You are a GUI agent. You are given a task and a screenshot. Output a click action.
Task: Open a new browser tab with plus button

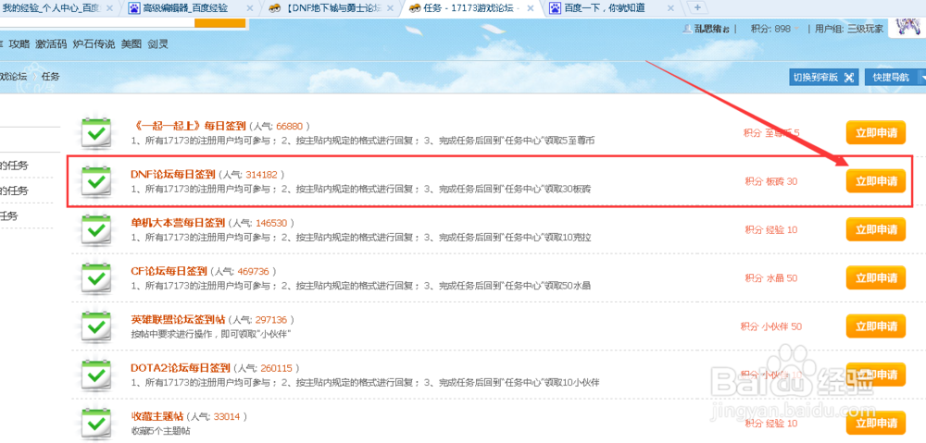click(x=697, y=7)
